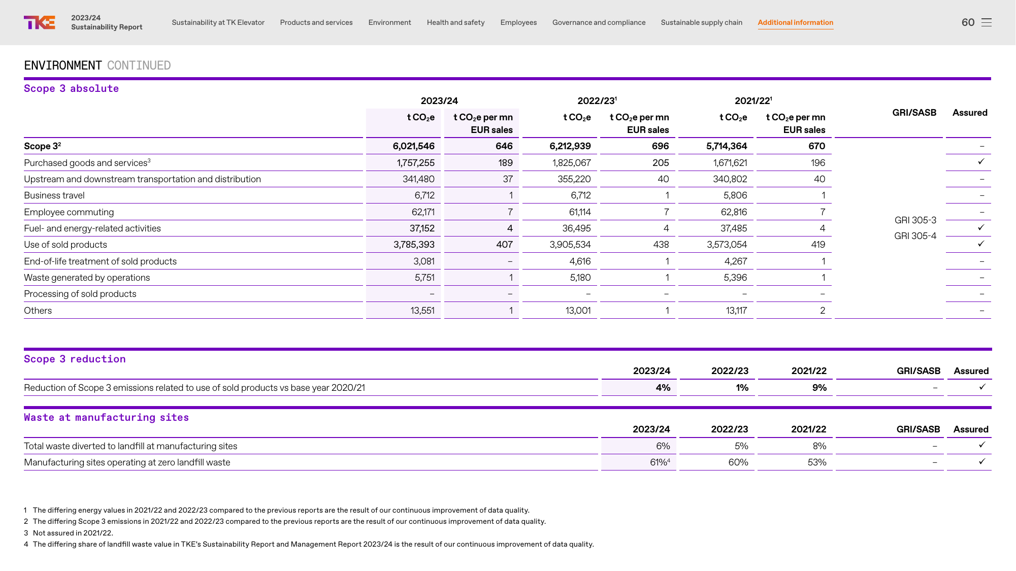
Task: Click the Employee commuting row label
Action: (x=69, y=212)
